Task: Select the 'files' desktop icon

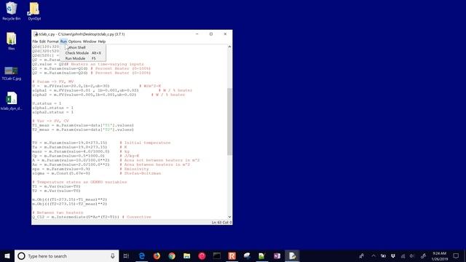Action: [12, 41]
